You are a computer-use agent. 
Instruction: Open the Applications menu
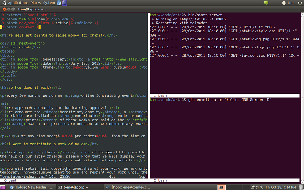pos(18,3)
